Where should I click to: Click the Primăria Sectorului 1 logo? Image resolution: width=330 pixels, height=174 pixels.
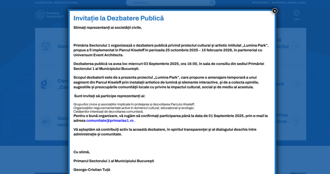tap(50, 15)
